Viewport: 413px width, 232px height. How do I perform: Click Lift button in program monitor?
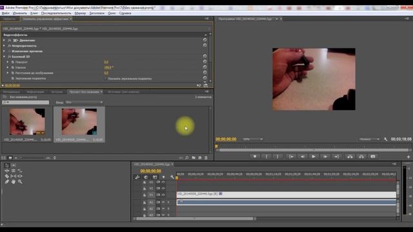click(x=350, y=157)
